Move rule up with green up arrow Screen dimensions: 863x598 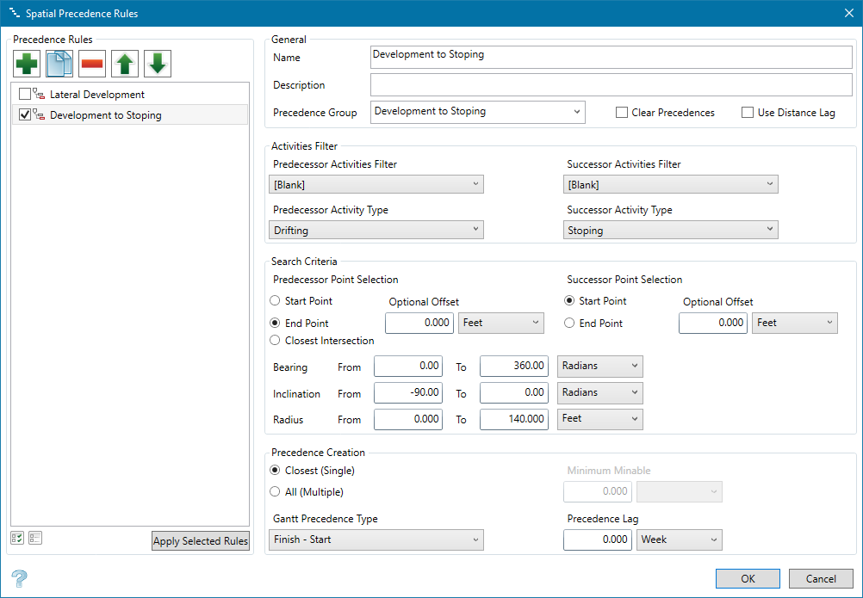point(125,64)
